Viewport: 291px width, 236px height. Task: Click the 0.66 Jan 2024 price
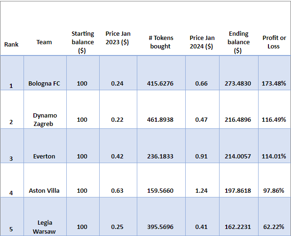[201, 84]
